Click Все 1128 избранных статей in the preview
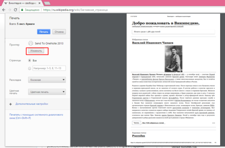Screen dimensions: 225x148 pos(153,123)
